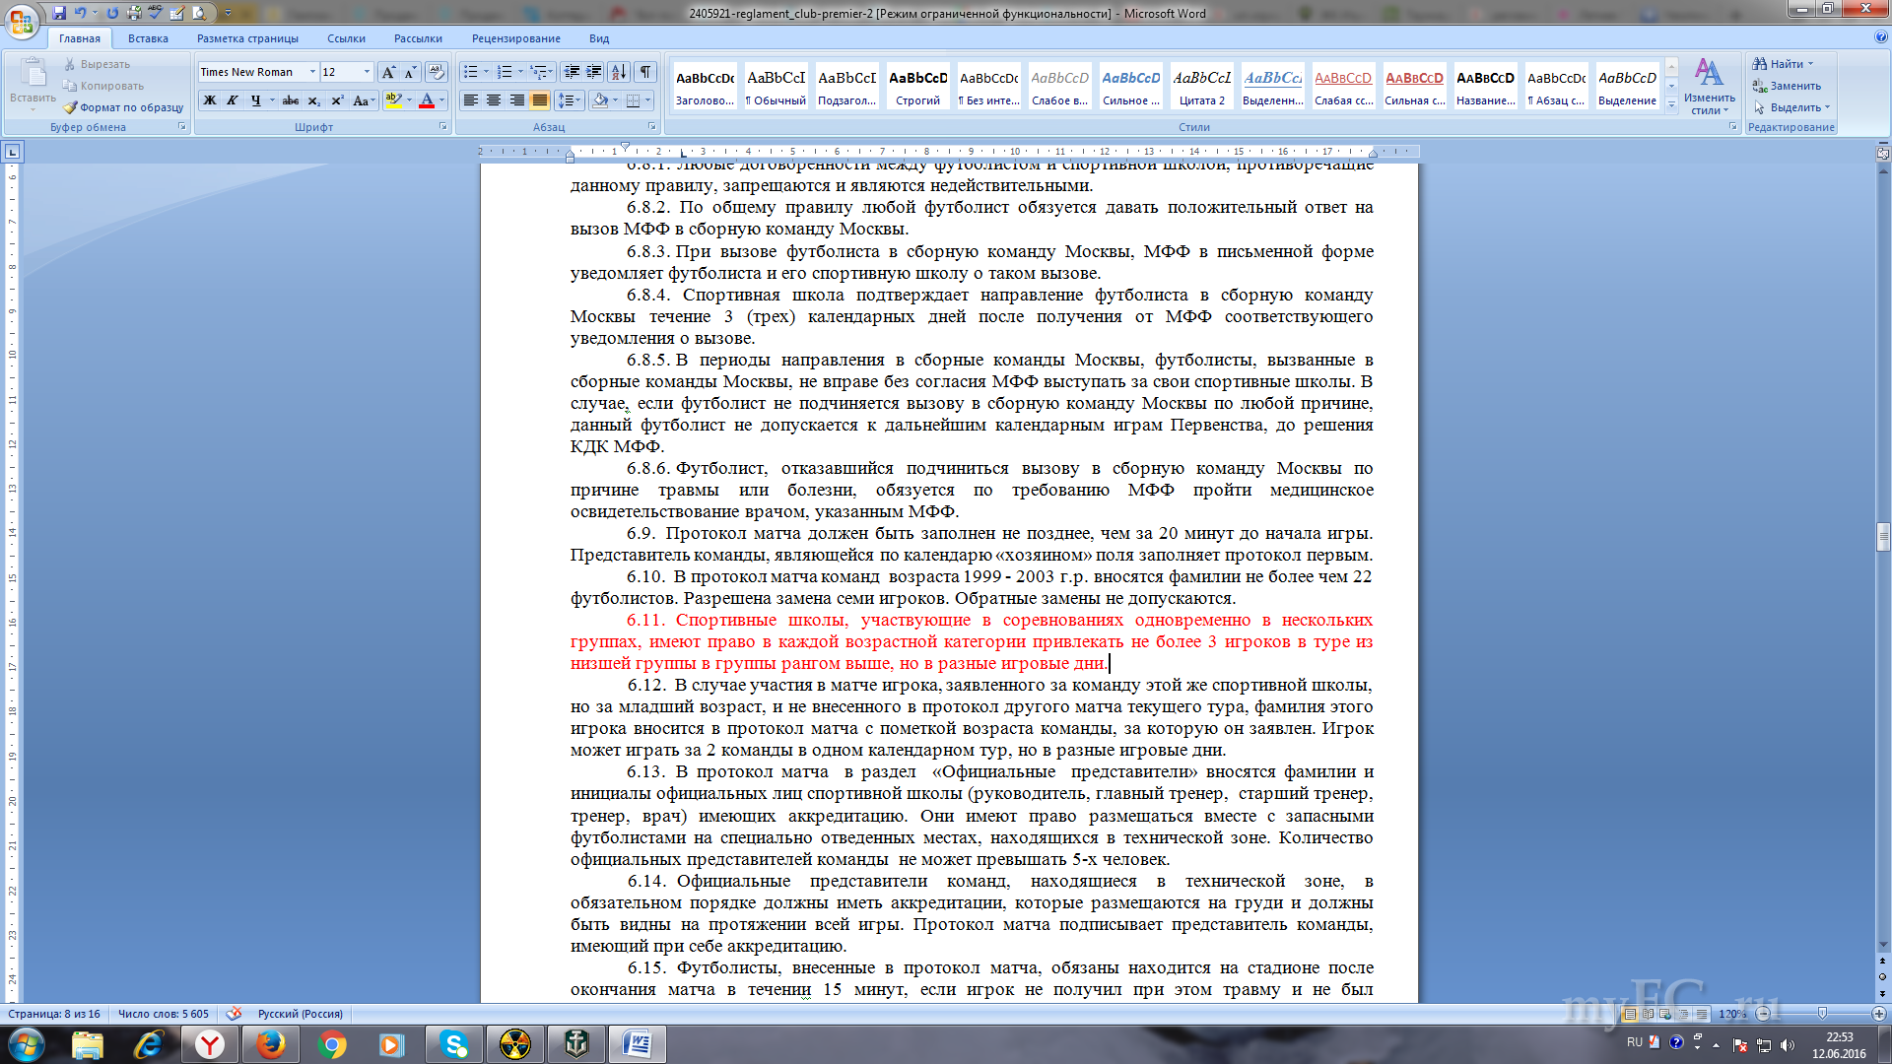
Task: Switch to the Вставка ribbon tab
Action: point(148,38)
